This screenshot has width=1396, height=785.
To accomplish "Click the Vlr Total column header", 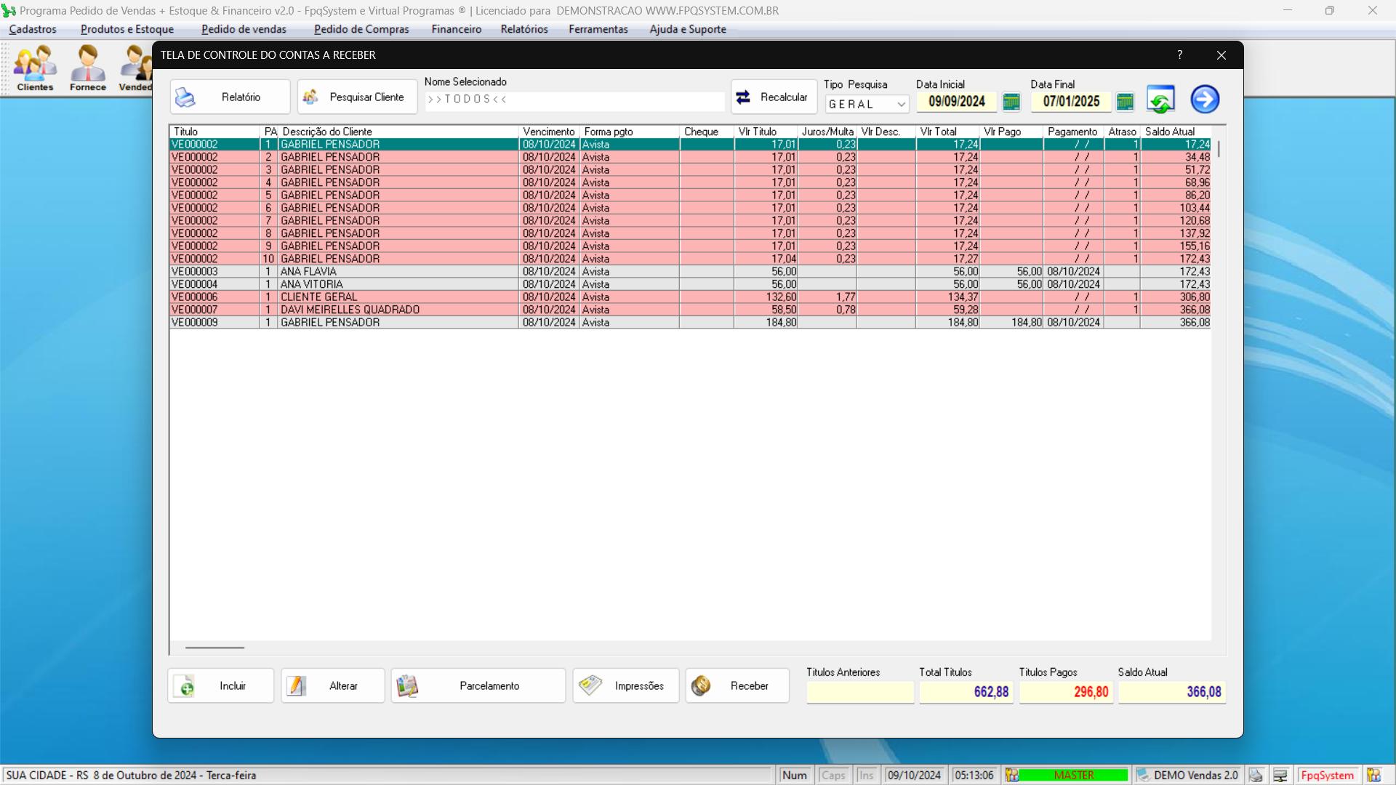I will [x=947, y=132].
